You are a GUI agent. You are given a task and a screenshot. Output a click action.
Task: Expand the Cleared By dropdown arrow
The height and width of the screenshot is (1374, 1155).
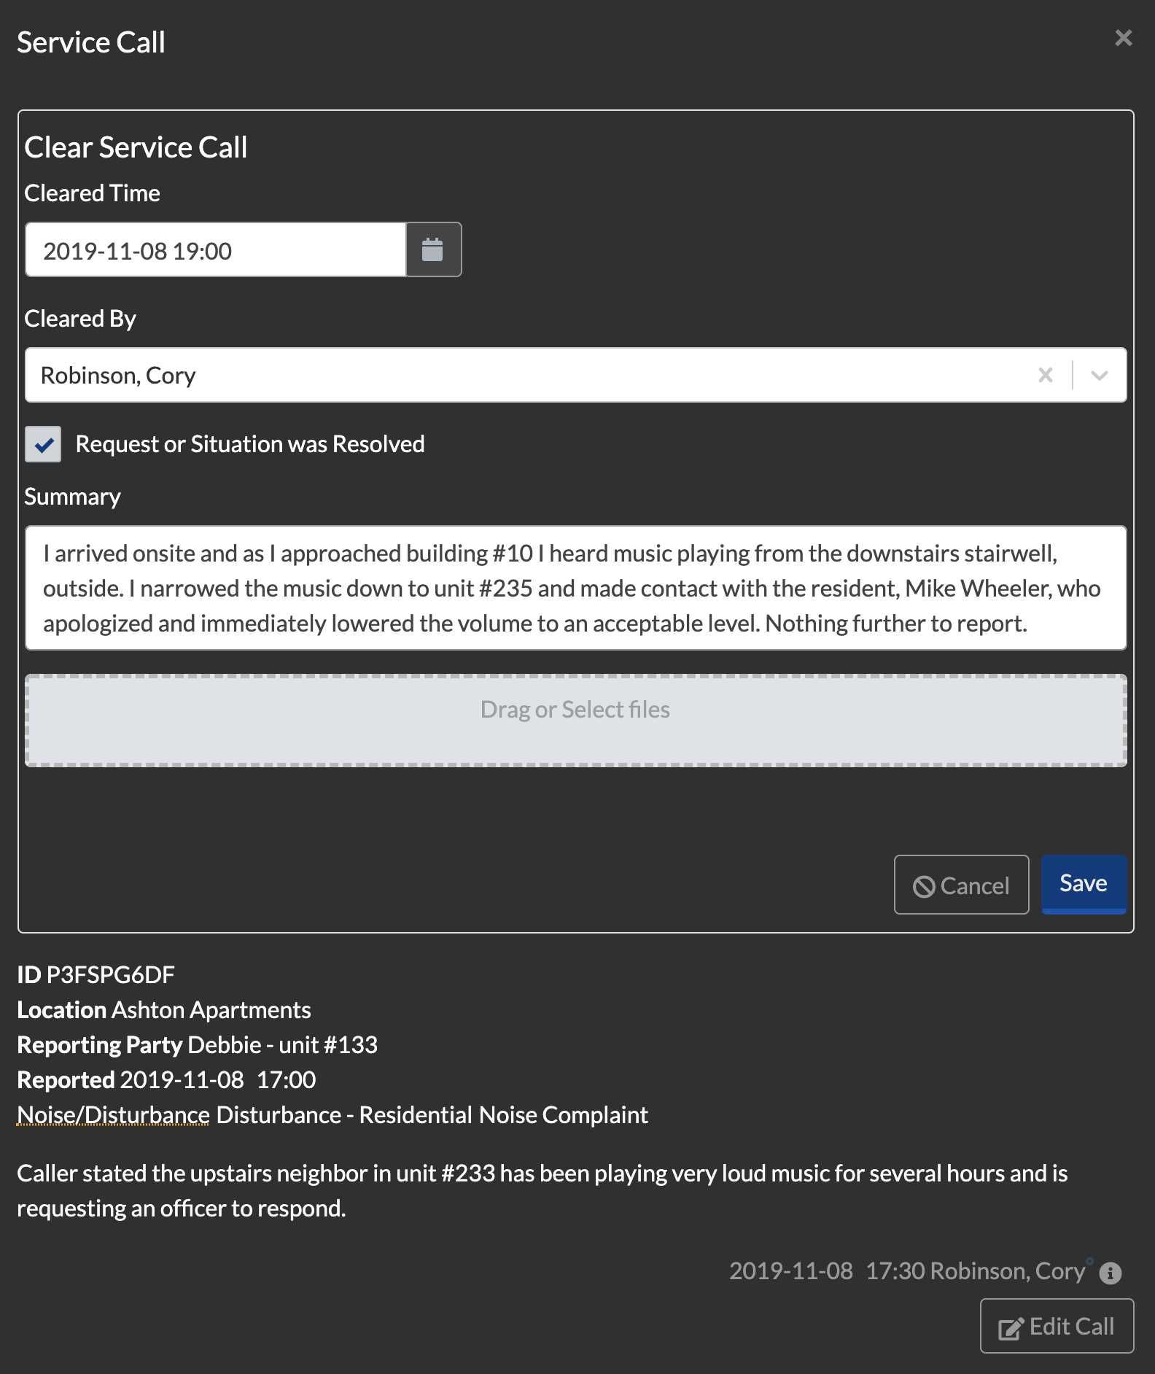(1099, 375)
